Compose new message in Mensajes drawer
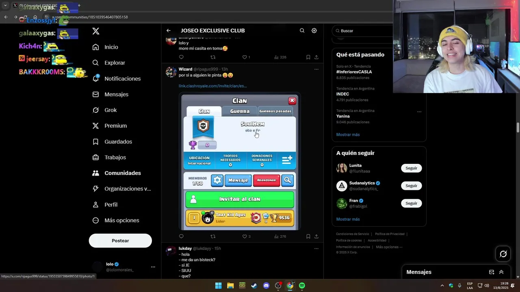This screenshot has width=520, height=292. [x=492, y=272]
